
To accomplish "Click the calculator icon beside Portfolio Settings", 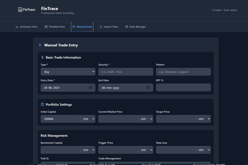I will (42, 104).
